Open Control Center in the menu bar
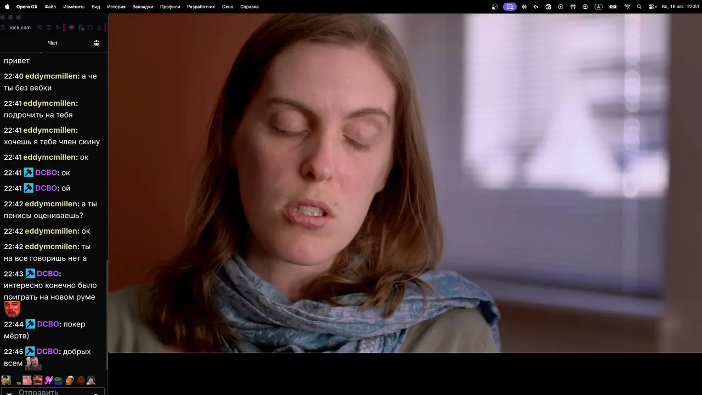Image resolution: width=702 pixels, height=395 pixels. point(653,7)
